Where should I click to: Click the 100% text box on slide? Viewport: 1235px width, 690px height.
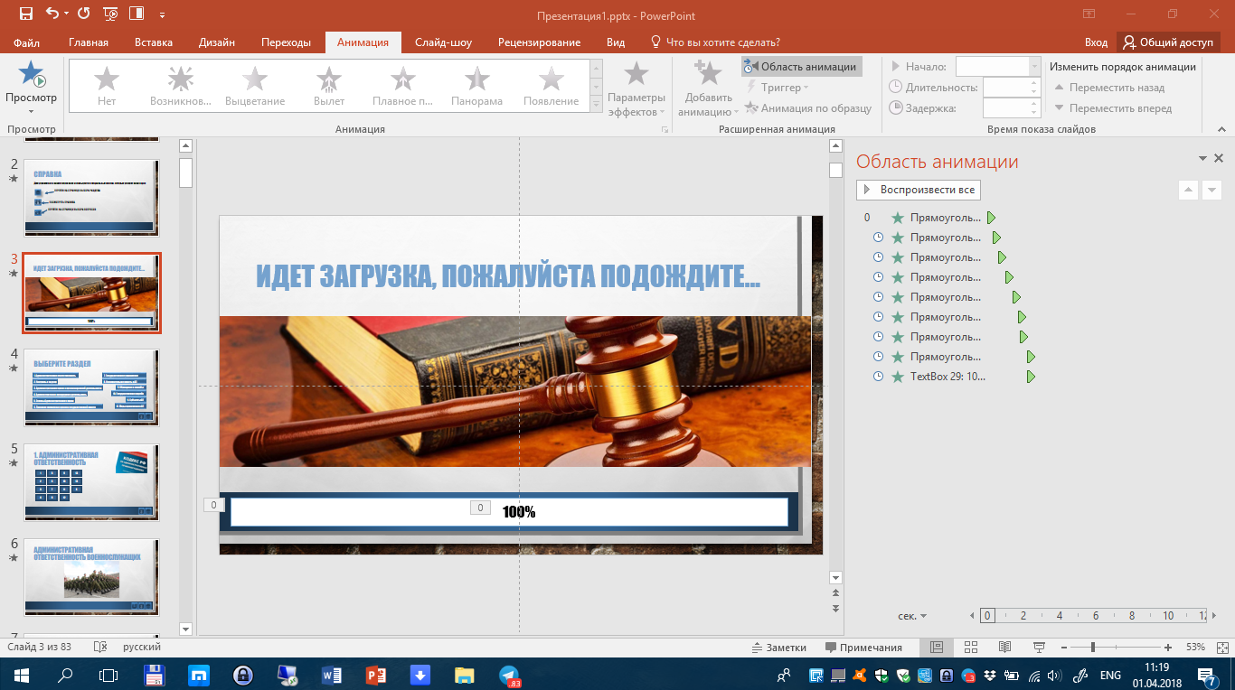[x=519, y=512]
